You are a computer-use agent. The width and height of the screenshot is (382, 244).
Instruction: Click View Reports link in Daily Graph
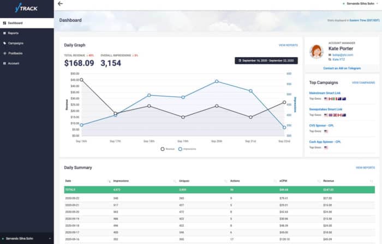tap(288, 45)
